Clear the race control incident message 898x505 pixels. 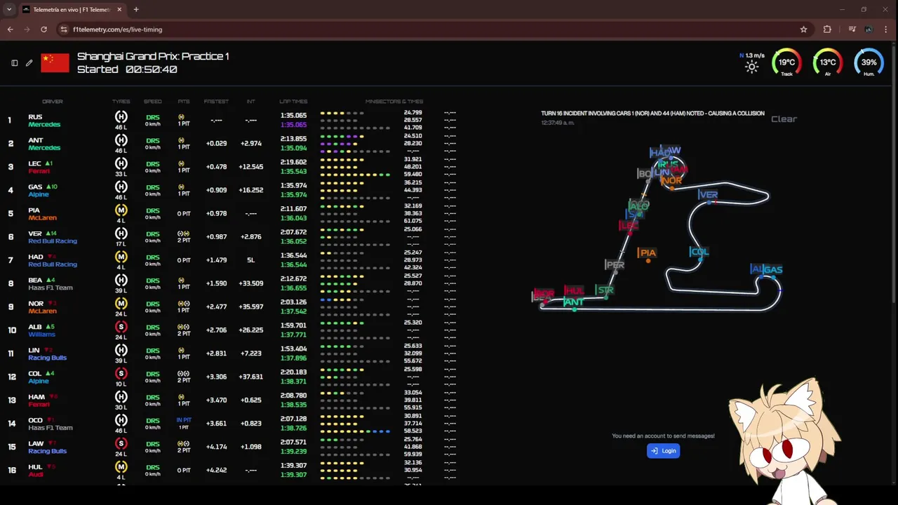(784, 119)
